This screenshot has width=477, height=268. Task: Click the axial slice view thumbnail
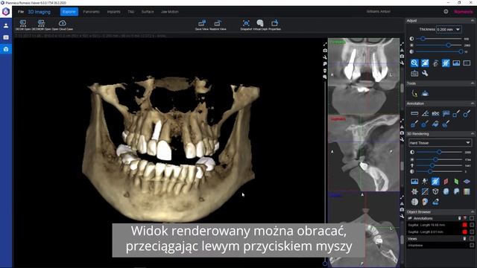(364, 229)
